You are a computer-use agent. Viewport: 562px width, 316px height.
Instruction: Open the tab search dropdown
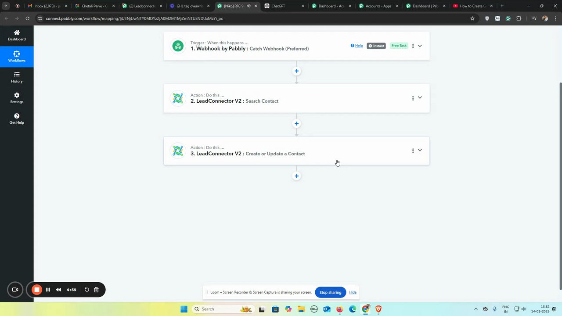pyautogui.click(x=6, y=6)
